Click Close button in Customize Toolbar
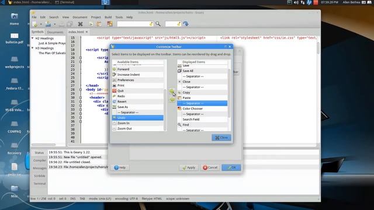 [x=221, y=138]
